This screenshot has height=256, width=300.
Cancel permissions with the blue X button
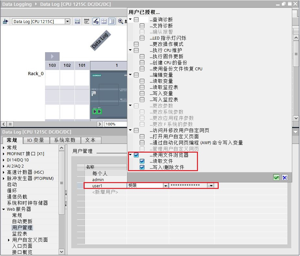tap(285, 178)
